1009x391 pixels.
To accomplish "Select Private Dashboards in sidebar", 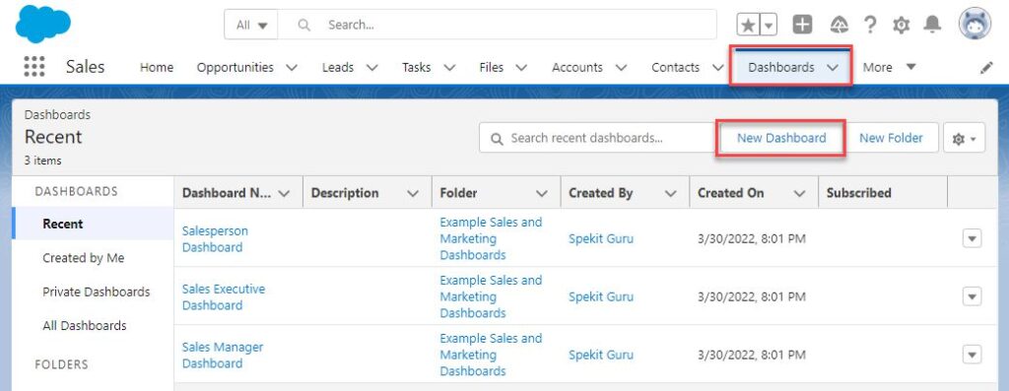I will 96,292.
